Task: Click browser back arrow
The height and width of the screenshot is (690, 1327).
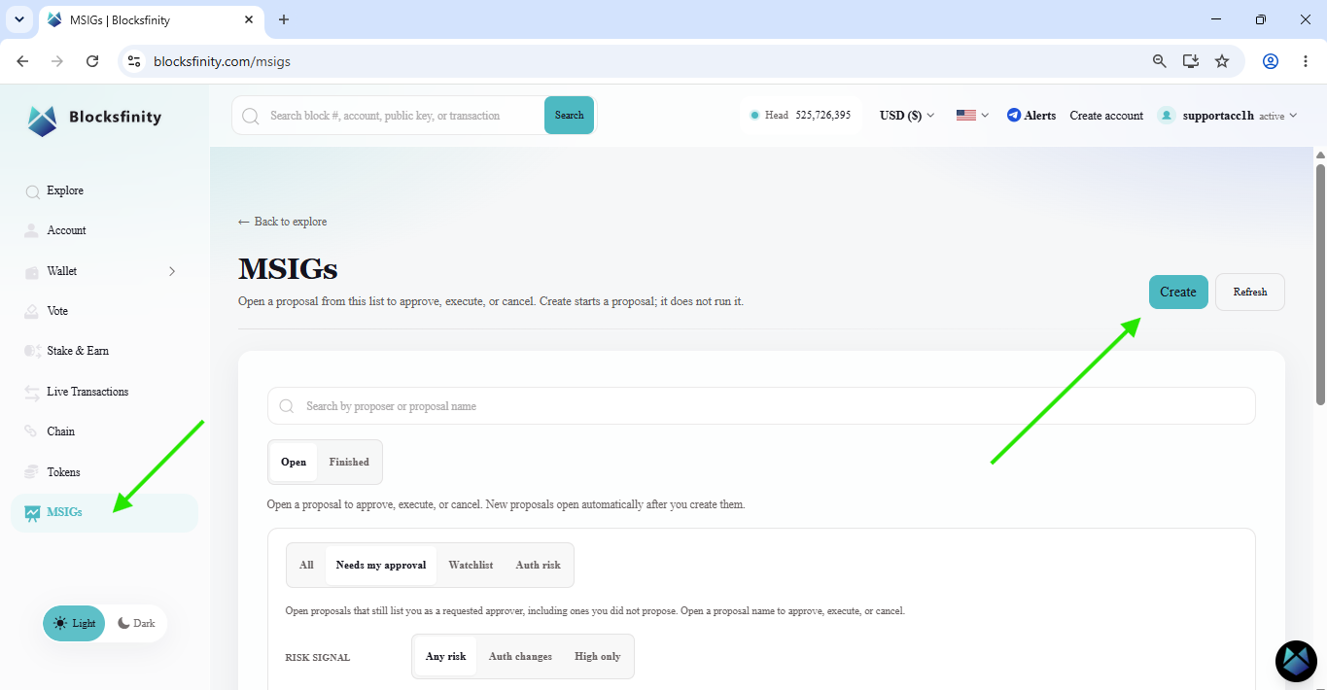Action: [22, 61]
